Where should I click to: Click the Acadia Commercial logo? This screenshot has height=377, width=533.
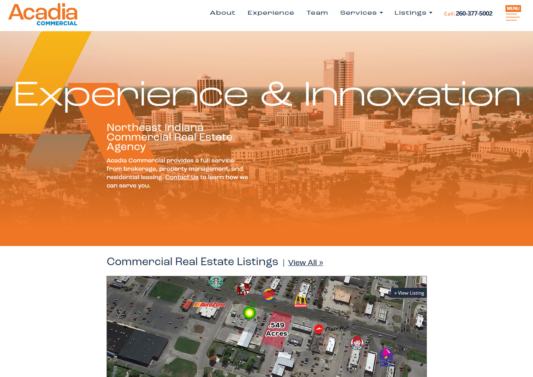point(43,14)
